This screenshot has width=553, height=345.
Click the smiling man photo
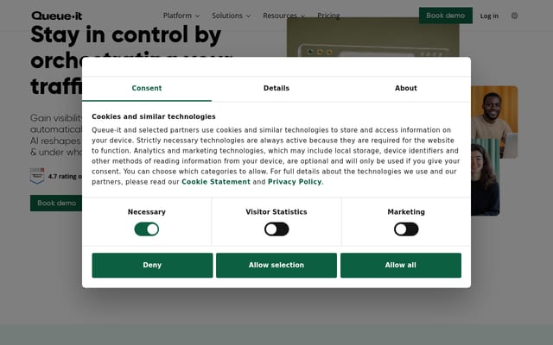pyautogui.click(x=494, y=122)
